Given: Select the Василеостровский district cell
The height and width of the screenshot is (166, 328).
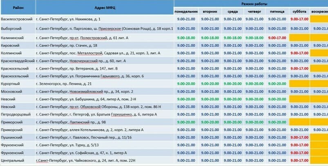Looking at the screenshot, I should click(18, 19).
